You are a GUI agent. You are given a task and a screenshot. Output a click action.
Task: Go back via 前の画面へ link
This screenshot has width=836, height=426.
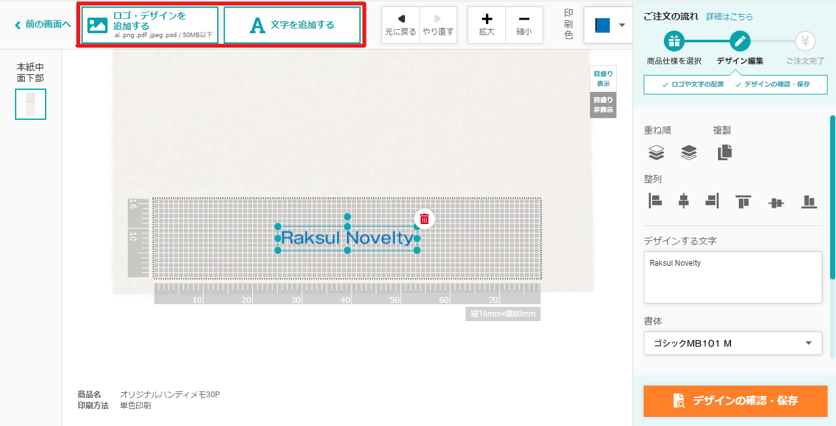pos(43,25)
